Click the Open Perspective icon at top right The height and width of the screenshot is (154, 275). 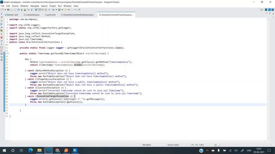pyautogui.click(x=262, y=10)
